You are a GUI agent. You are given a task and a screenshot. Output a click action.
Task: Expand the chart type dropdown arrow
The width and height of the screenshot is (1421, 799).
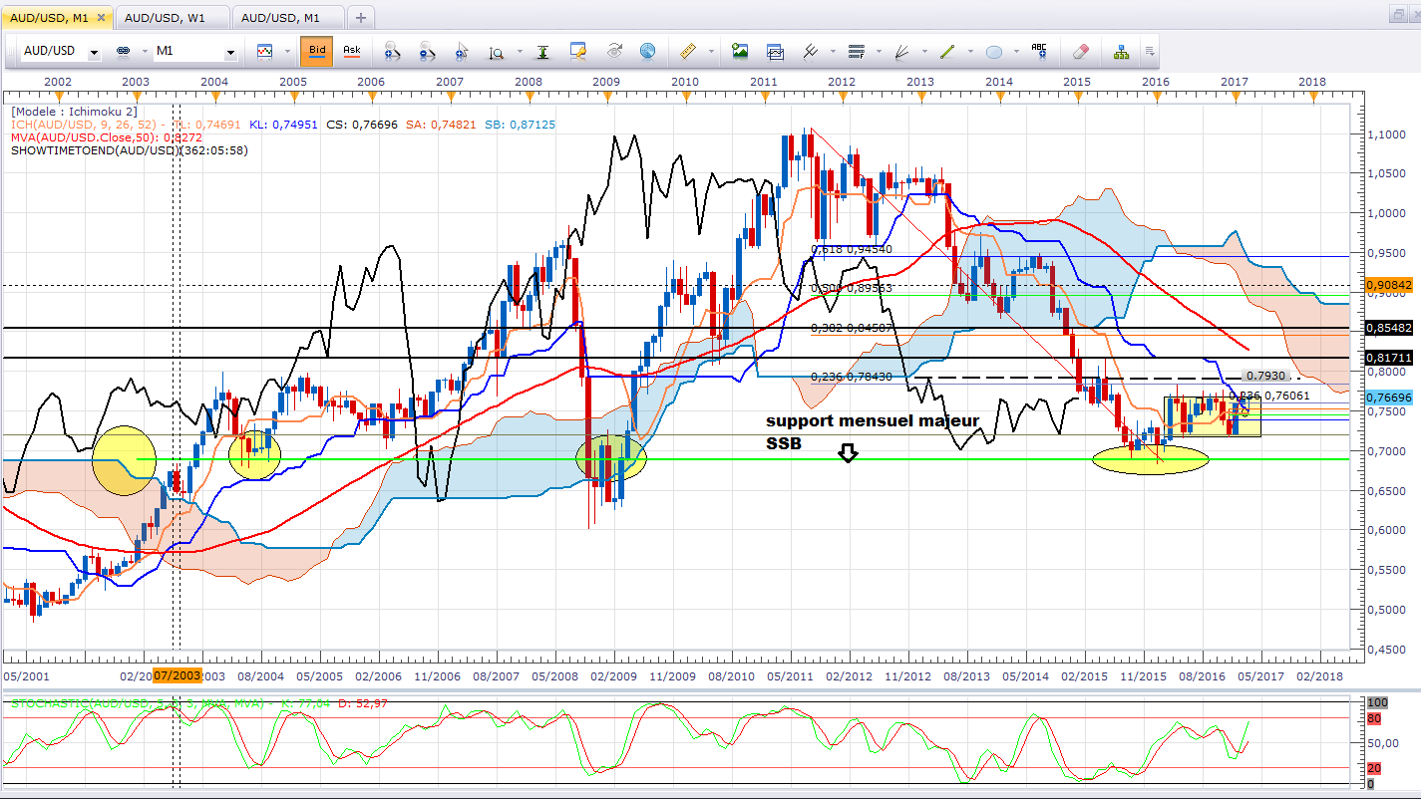click(287, 52)
